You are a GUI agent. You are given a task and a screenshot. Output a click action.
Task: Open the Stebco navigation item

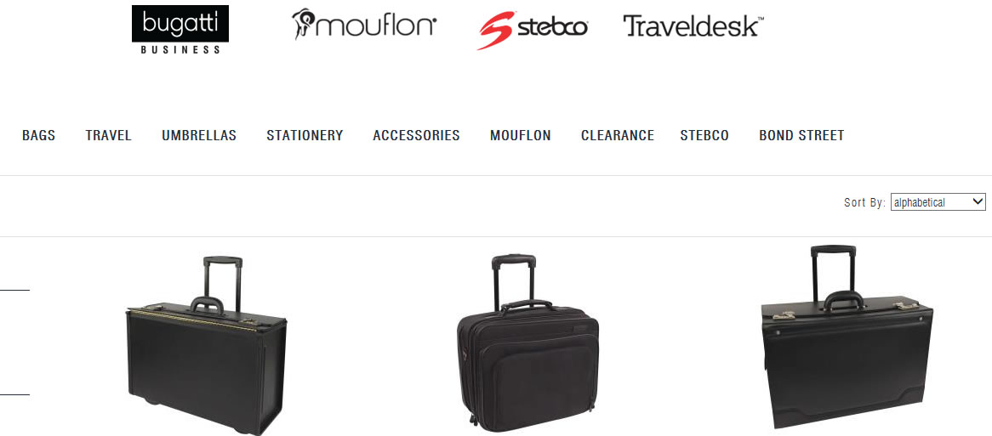704,135
